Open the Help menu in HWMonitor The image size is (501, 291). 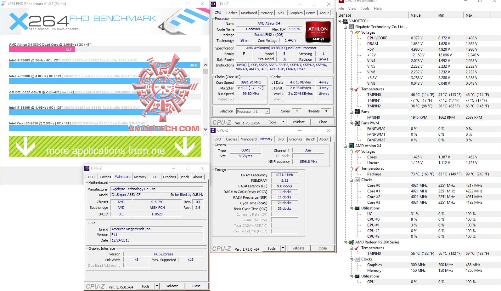(378, 9)
